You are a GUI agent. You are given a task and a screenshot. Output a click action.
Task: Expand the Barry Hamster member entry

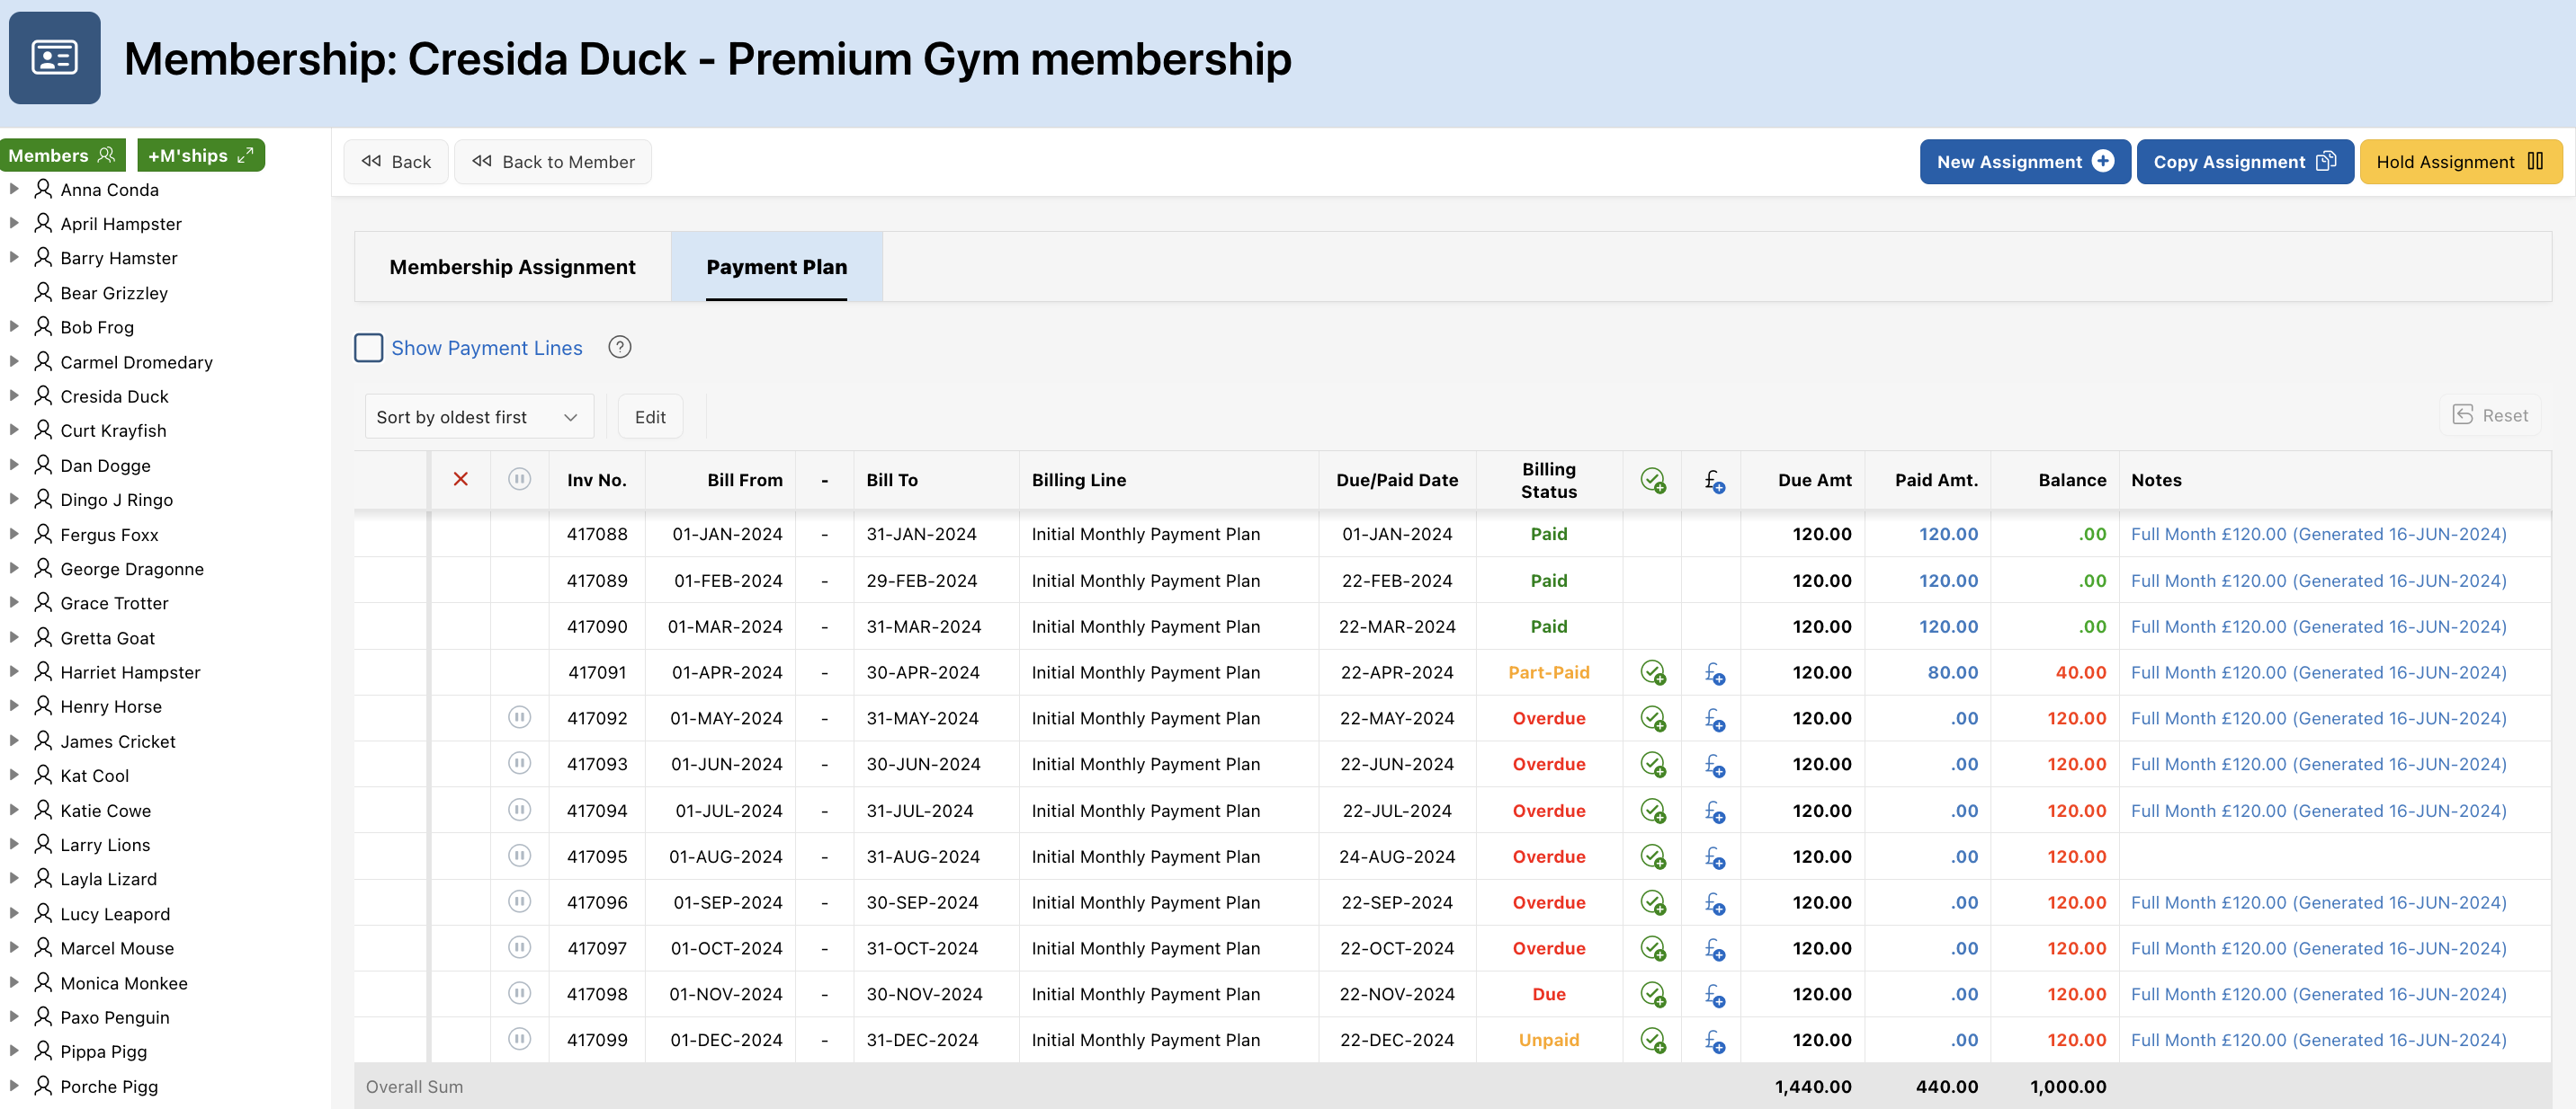coord(16,258)
